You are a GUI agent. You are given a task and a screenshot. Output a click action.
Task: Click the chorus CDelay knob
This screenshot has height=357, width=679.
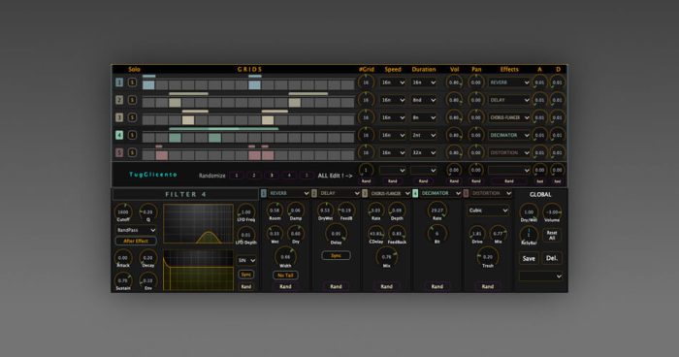coord(376,234)
